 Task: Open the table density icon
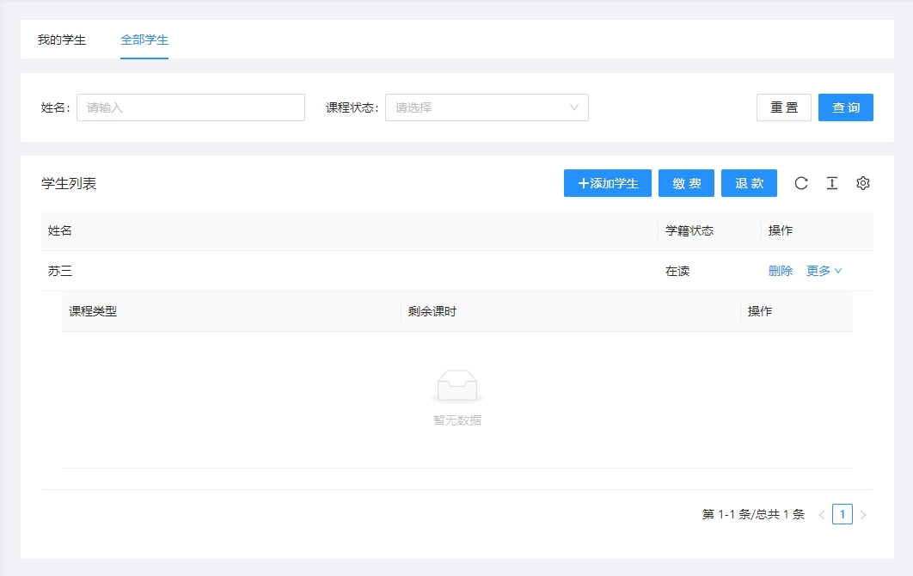click(x=832, y=183)
